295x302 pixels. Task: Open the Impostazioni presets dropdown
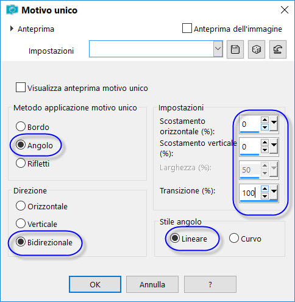pyautogui.click(x=218, y=49)
